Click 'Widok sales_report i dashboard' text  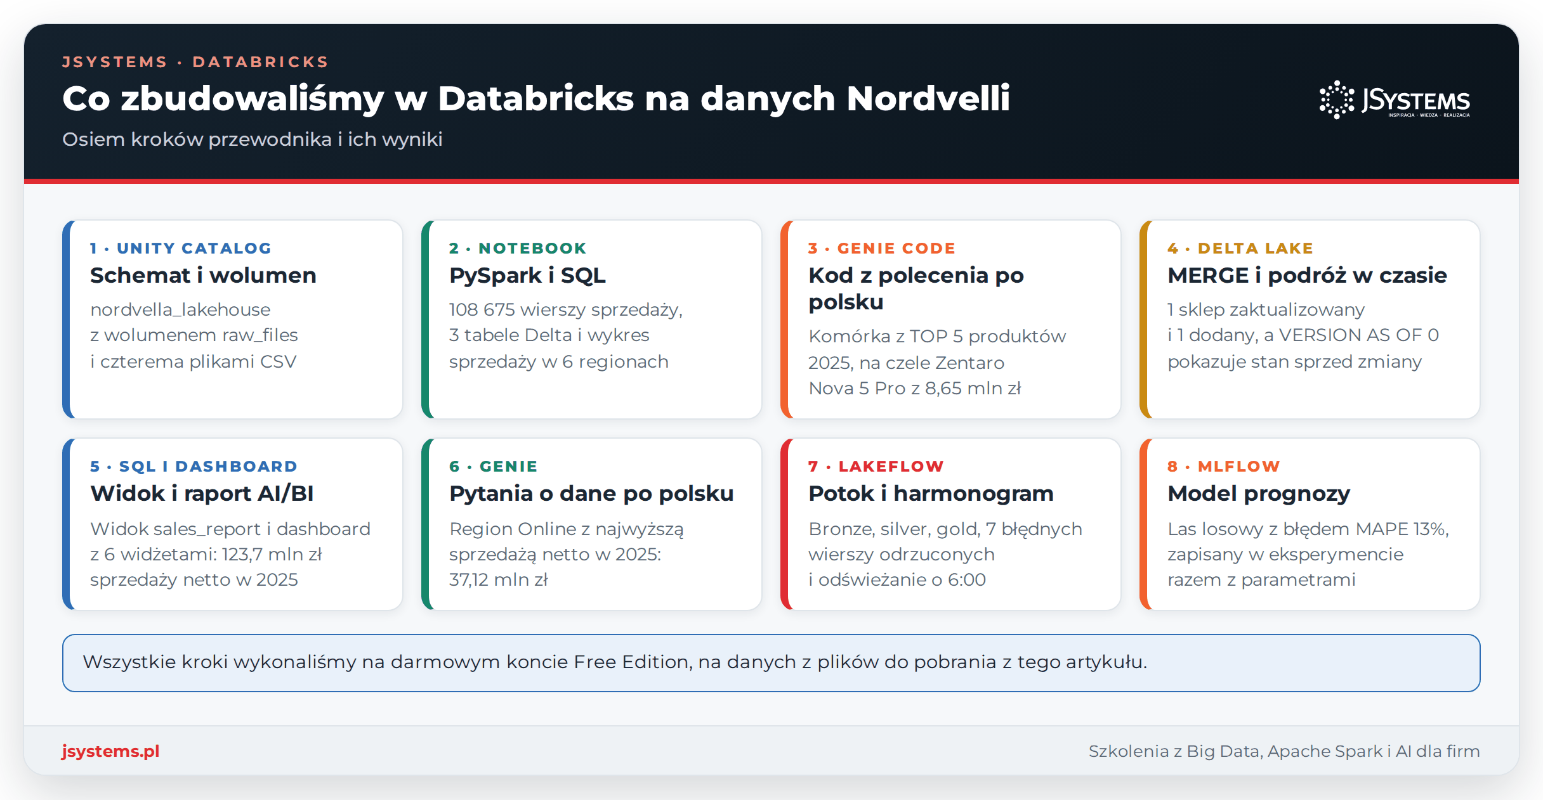point(230,529)
